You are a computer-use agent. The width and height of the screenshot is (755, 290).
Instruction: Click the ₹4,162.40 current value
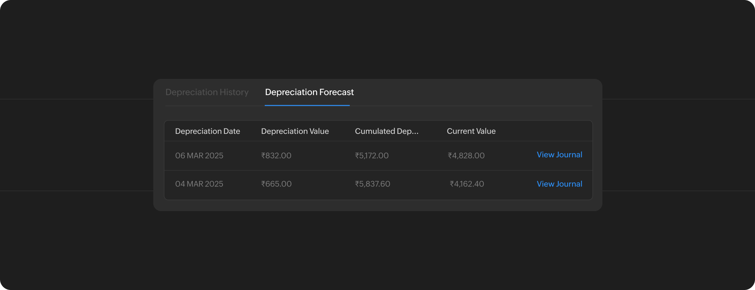(467, 184)
